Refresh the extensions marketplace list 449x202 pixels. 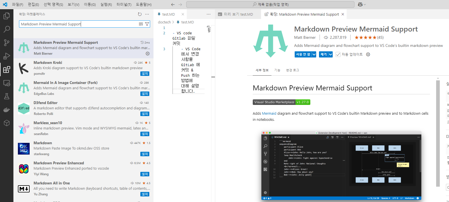coord(140,14)
